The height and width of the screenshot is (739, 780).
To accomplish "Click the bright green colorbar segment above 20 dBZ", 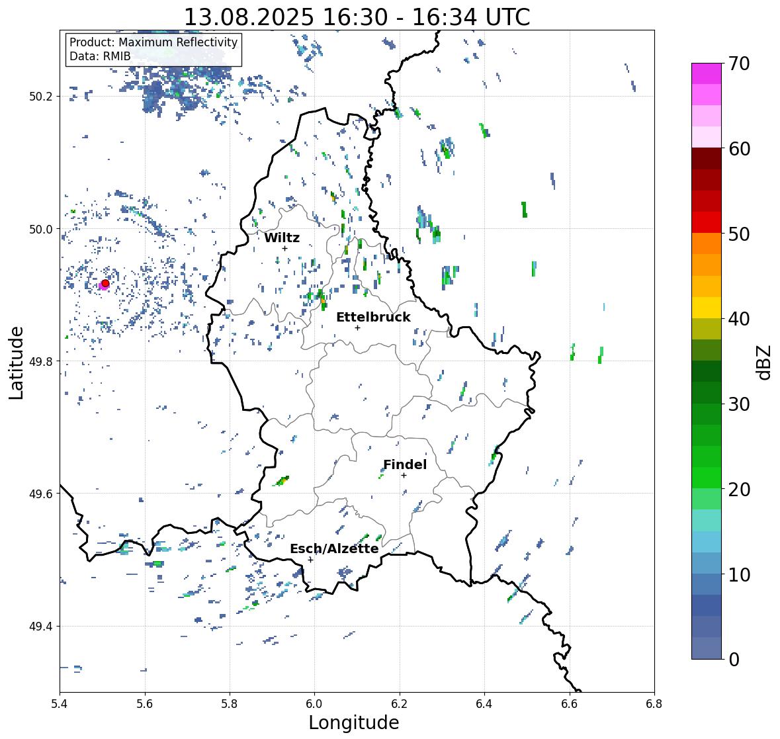I will pyautogui.click(x=707, y=478).
